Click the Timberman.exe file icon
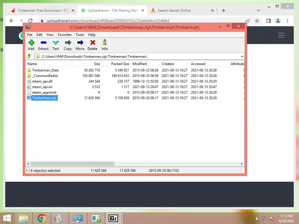The image size is (299, 224). click(29, 98)
